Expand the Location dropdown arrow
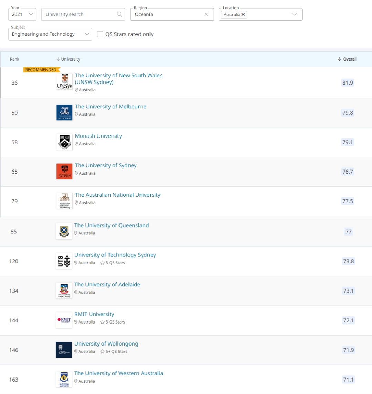The image size is (372, 394). (294, 14)
